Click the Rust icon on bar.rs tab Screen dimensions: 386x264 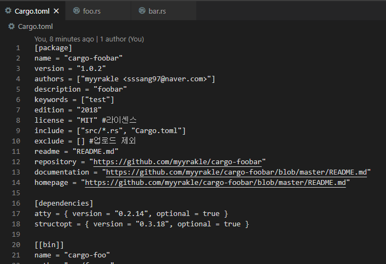point(142,11)
